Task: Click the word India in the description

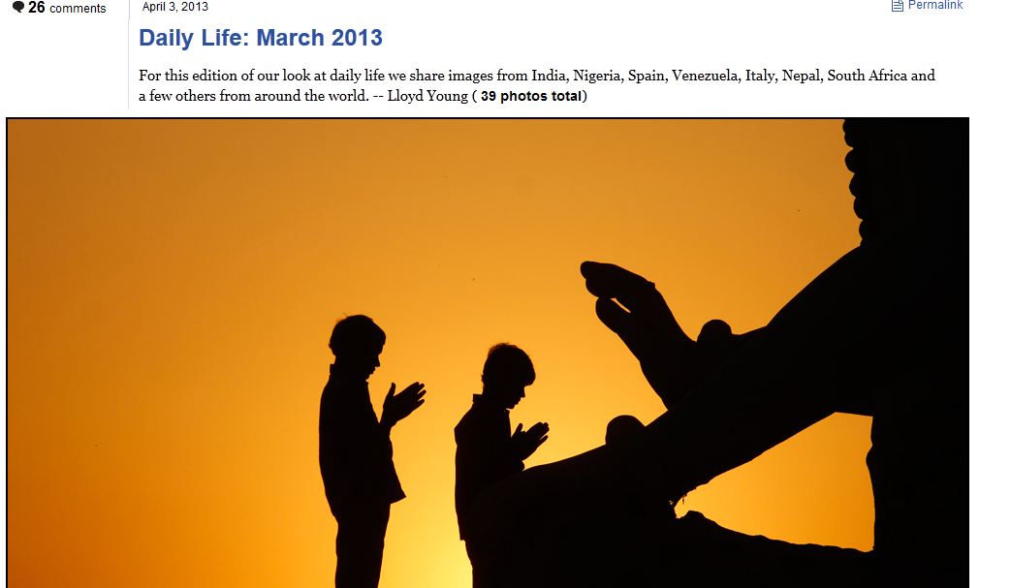Action: 548,76
